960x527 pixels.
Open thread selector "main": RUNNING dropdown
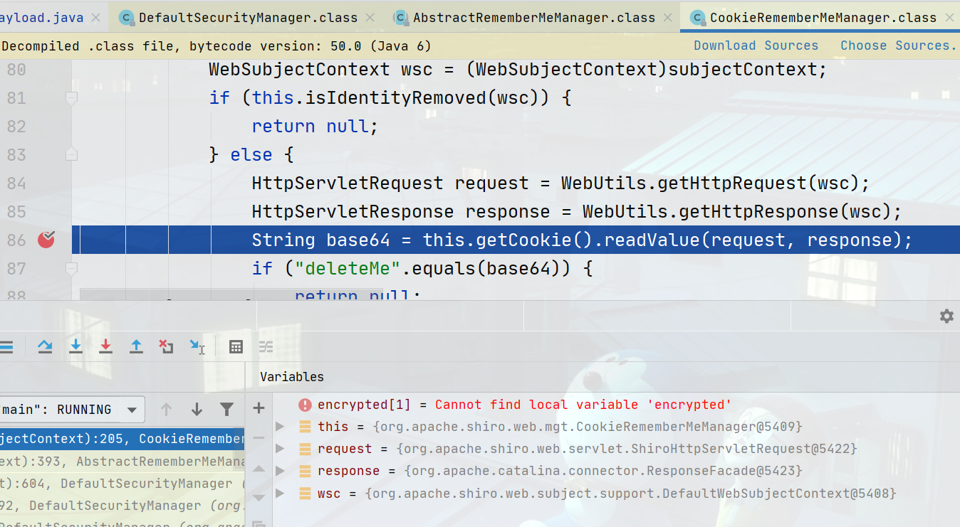click(x=72, y=410)
